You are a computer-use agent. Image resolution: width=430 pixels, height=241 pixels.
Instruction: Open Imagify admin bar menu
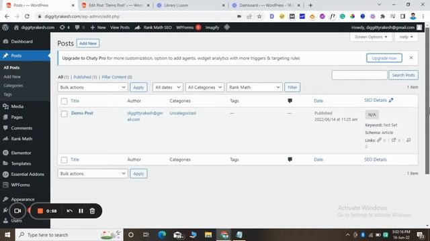click(212, 27)
